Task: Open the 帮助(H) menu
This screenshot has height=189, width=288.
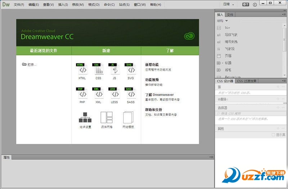Action: (156, 5)
